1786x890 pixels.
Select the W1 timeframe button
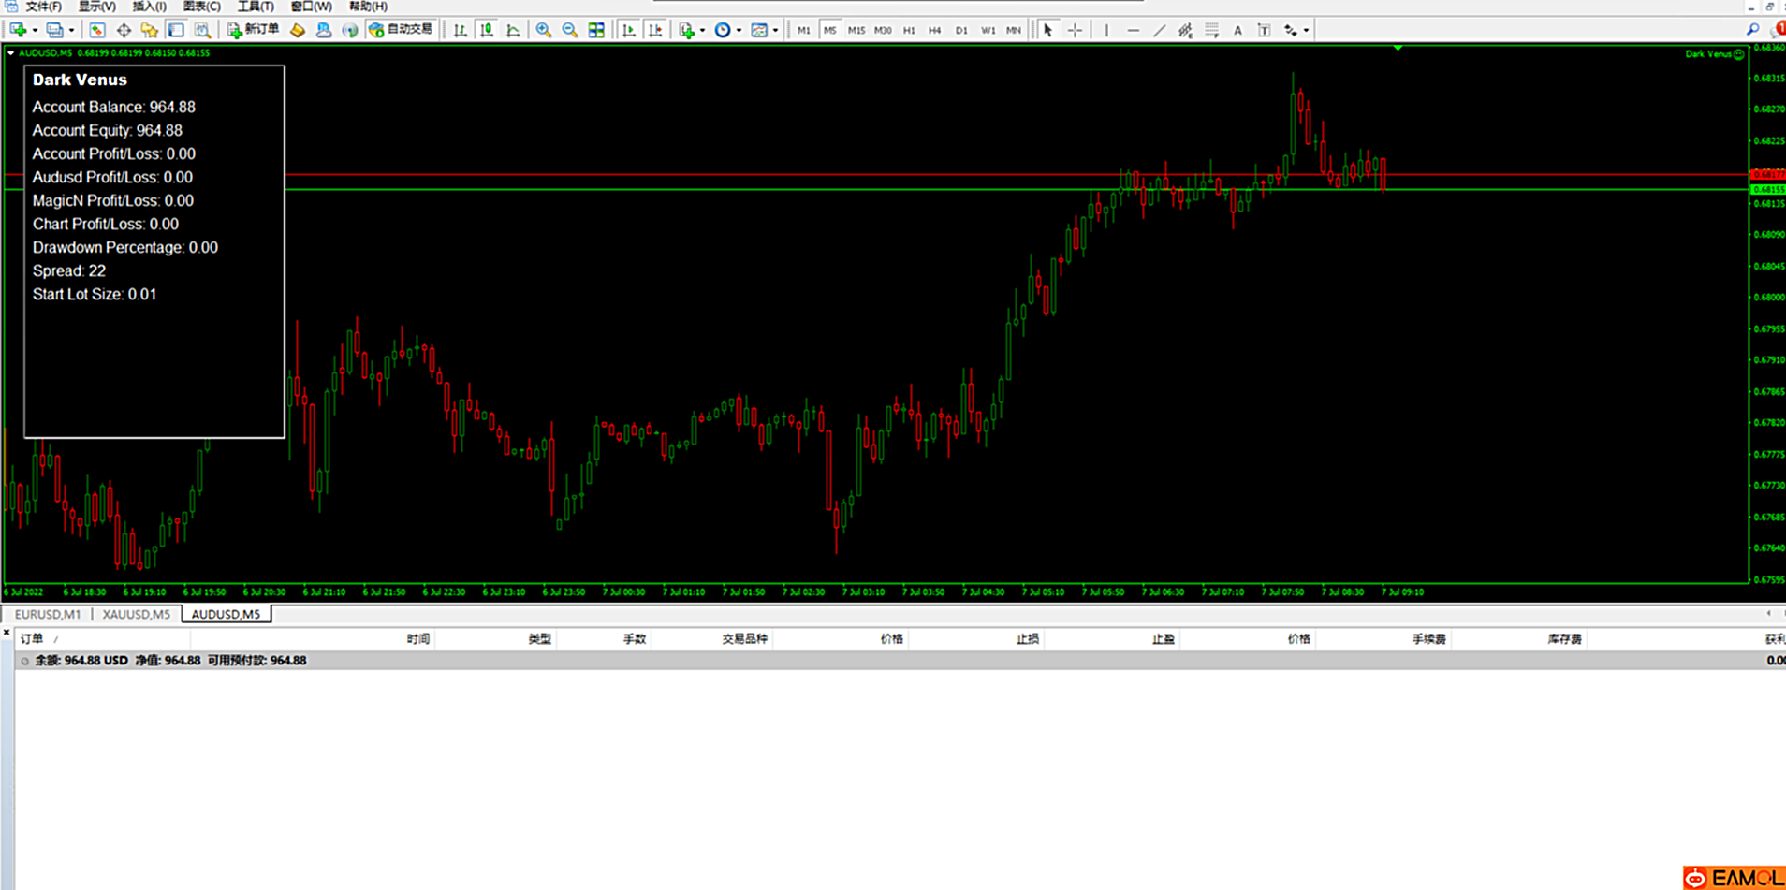[988, 30]
